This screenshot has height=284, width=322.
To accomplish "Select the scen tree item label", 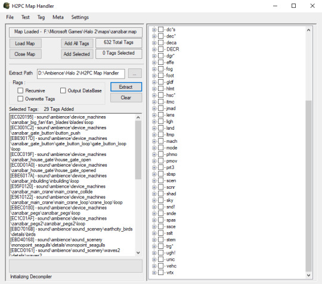I will (171, 180).
